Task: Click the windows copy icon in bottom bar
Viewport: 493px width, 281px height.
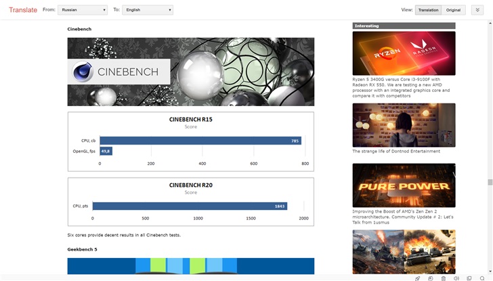Action: point(469,278)
